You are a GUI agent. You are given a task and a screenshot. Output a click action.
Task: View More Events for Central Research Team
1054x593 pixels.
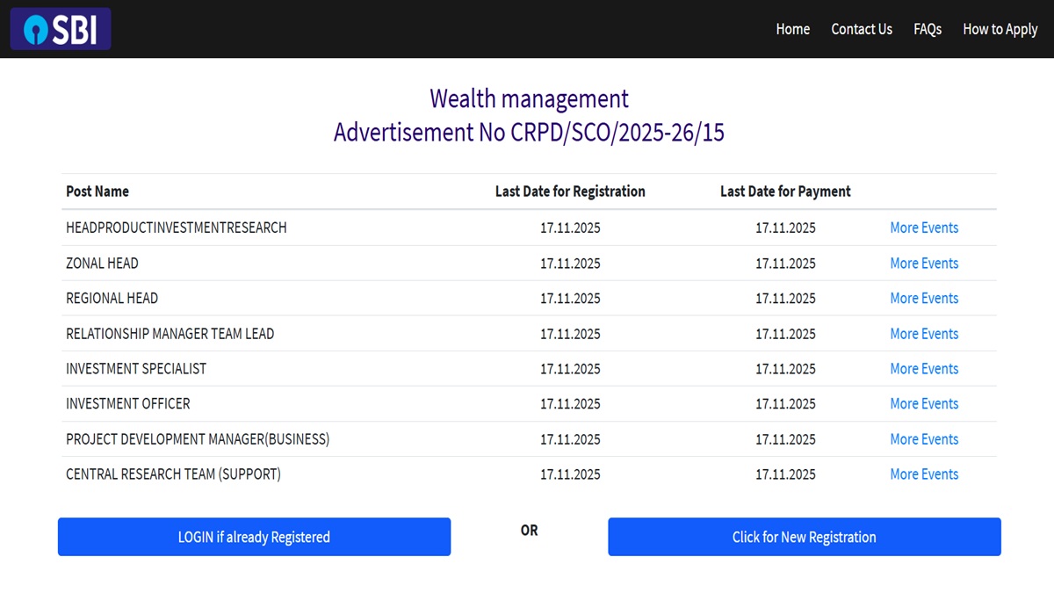(924, 474)
